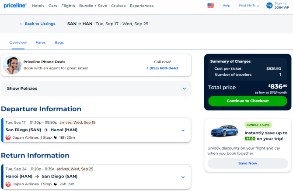Click the back arrow beside Back to Listings
Screen dimensions: 293x191
(x=21, y=24)
